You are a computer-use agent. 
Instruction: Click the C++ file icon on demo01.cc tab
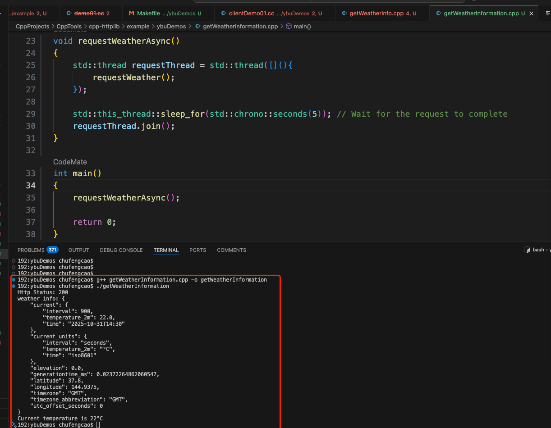pos(69,14)
